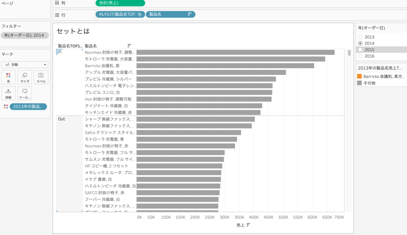Click the columns (列) shelf icon
Screen dimensions: 407x235
[x=57, y=3]
